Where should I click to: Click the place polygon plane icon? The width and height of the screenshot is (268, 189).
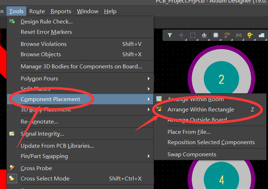coord(262,35)
